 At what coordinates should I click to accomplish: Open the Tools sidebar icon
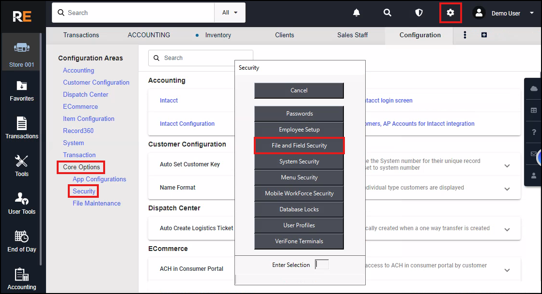coord(22,166)
